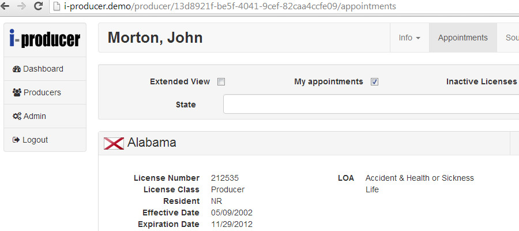519x231 pixels.
Task: Switch to the Appointments tab
Action: (462, 38)
